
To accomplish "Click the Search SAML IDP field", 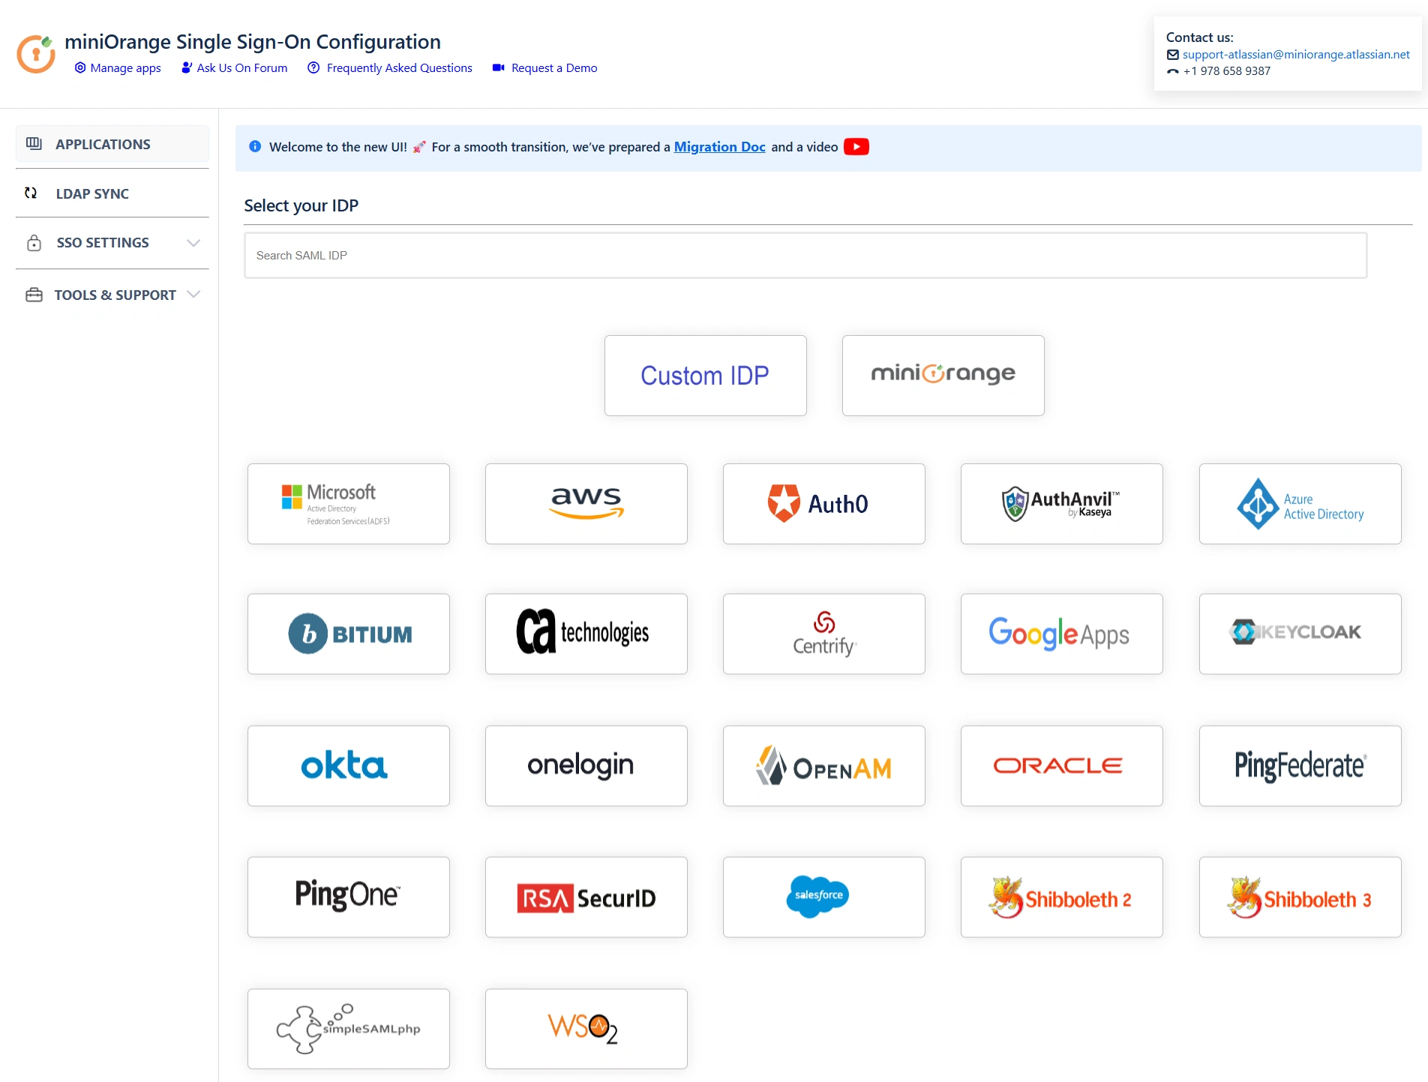I will pos(805,256).
